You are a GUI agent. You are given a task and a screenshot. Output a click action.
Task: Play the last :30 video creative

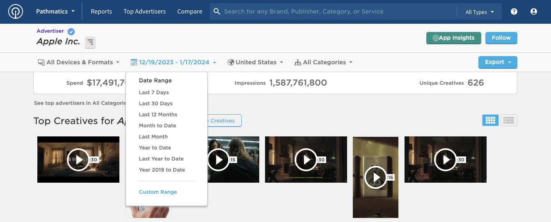[x=445, y=159]
